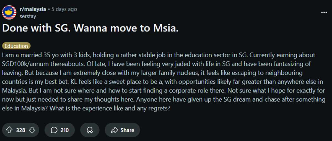Screen dimensions: 332x141
Task: Open the r/malaysia community avatar
Action: tap(9, 12)
